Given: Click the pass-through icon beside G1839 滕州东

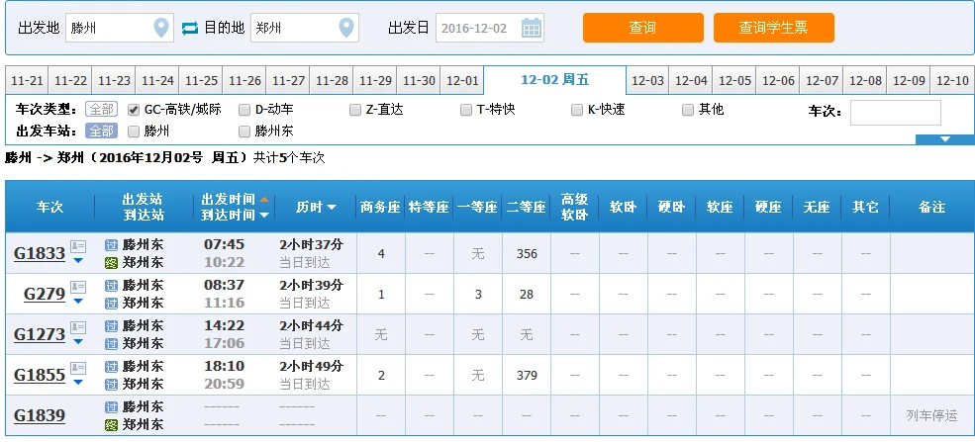Looking at the screenshot, I should pos(111,407).
